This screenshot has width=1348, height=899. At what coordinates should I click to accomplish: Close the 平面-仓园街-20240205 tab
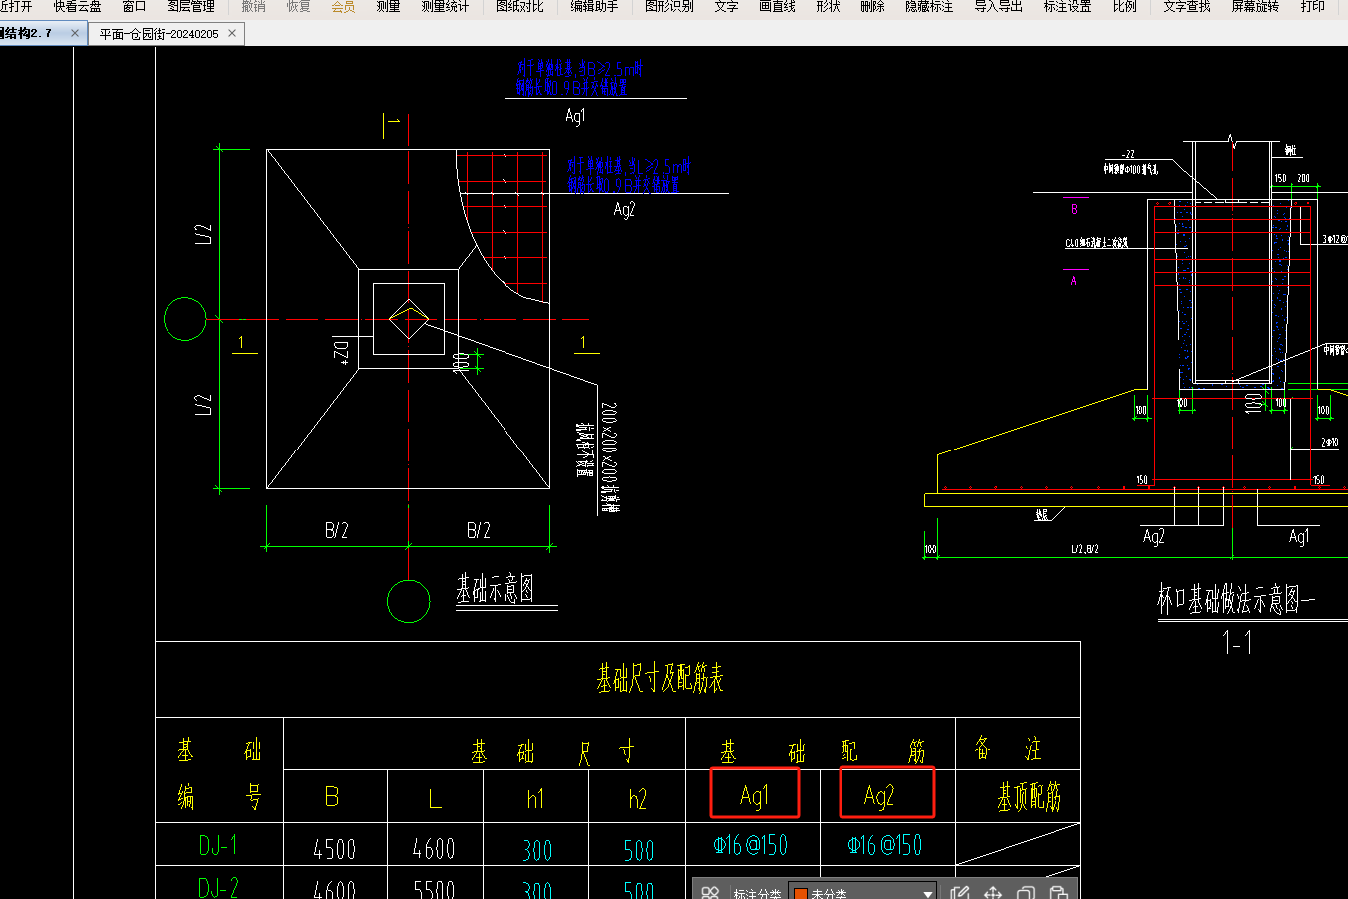click(232, 33)
